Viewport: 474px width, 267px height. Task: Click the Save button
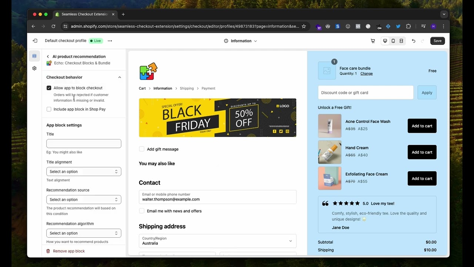point(437,41)
